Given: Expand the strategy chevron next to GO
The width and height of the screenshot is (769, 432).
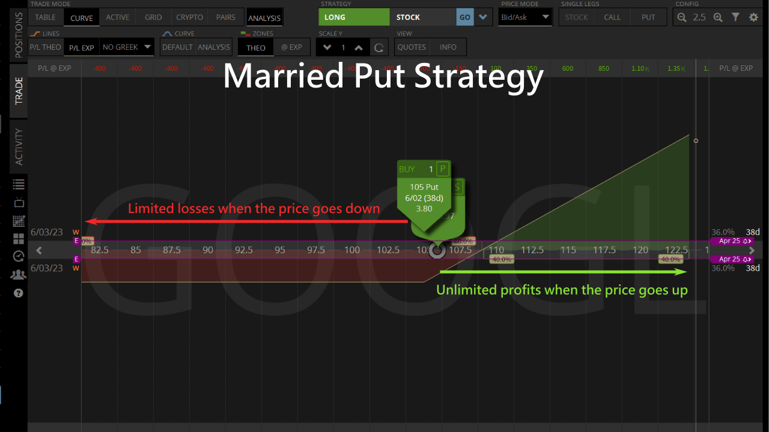Looking at the screenshot, I should [483, 17].
